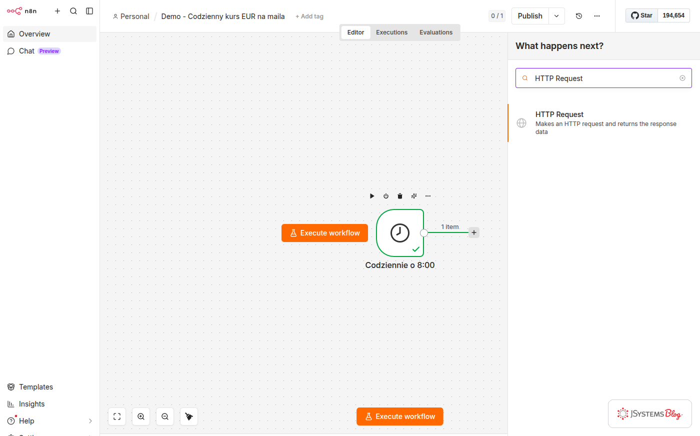Toggle the sidebar collapse icon
Screen dimensions: 700x436
(x=89, y=11)
